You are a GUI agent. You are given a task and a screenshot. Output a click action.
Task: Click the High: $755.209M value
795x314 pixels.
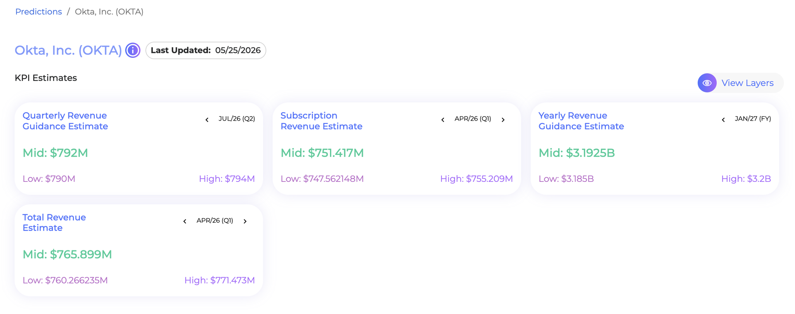(x=477, y=179)
